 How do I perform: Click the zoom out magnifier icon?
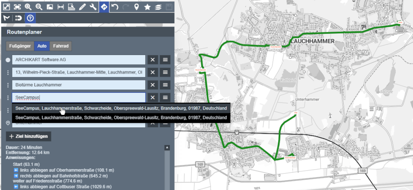[39, 7]
